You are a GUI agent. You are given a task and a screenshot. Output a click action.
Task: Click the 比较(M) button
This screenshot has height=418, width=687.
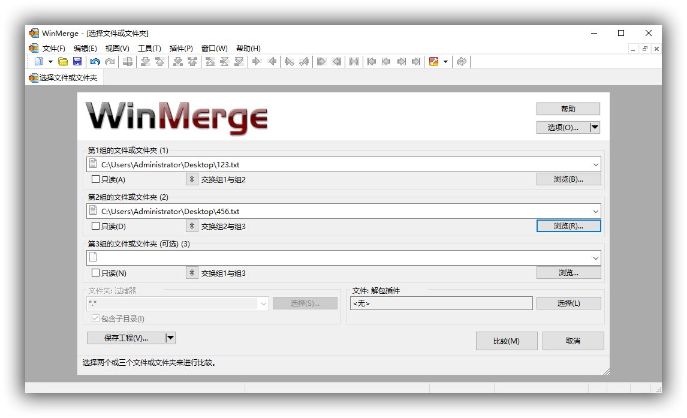507,341
